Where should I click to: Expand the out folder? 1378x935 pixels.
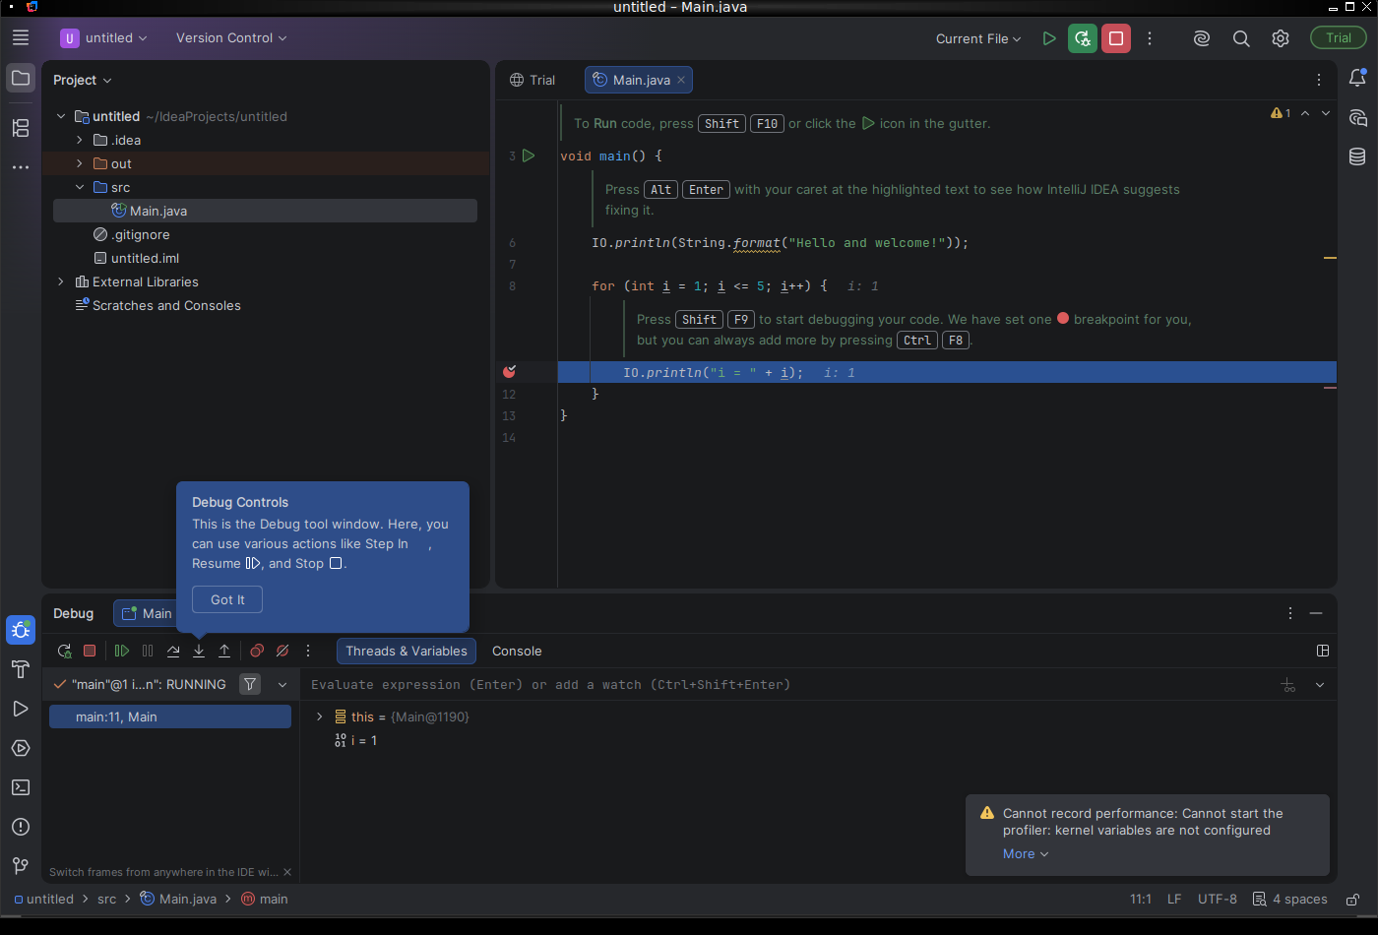pos(80,163)
